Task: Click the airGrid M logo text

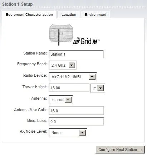Action: click(86, 41)
